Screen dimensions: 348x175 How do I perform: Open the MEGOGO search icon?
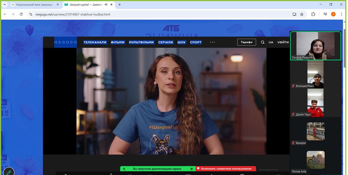coord(263,42)
